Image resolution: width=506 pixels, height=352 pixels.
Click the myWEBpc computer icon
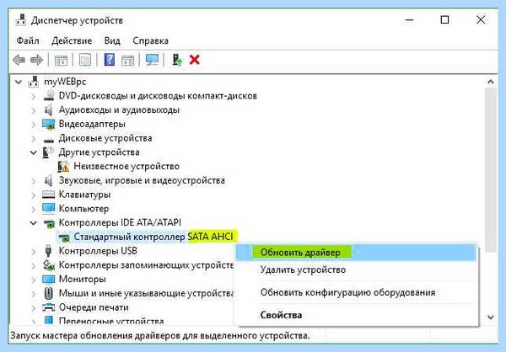tap(33, 82)
